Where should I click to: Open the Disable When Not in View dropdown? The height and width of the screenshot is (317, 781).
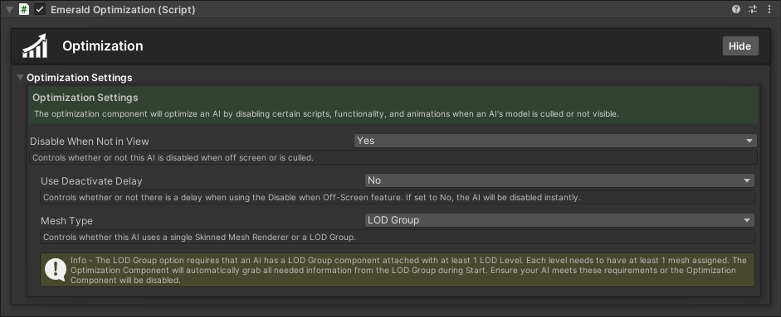[555, 141]
